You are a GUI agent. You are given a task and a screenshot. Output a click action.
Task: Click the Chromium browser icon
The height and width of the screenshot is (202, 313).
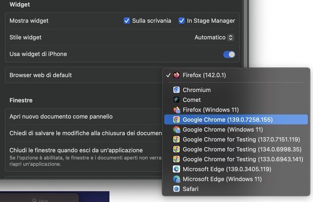click(177, 90)
